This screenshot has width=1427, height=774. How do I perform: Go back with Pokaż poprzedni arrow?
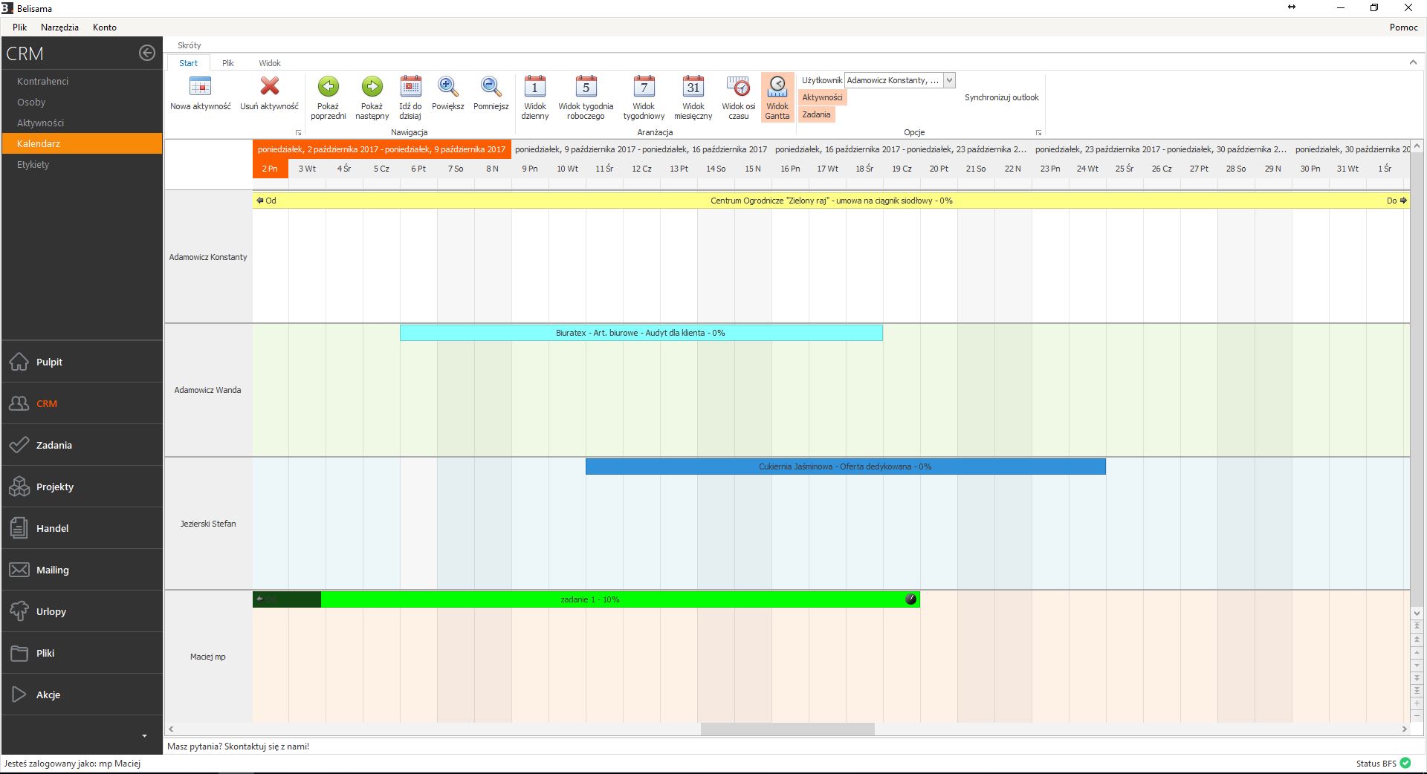[x=328, y=87]
